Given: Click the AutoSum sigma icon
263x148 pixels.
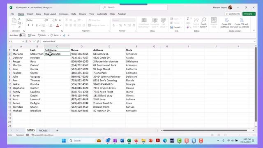Looking at the screenshot, I should [188, 19].
